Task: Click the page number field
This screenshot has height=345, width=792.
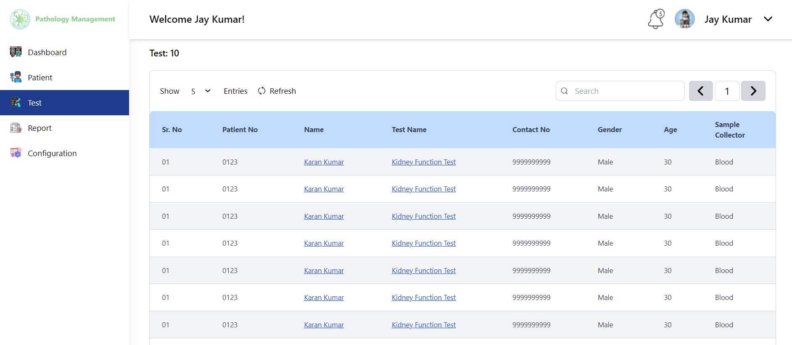Action: tap(727, 91)
